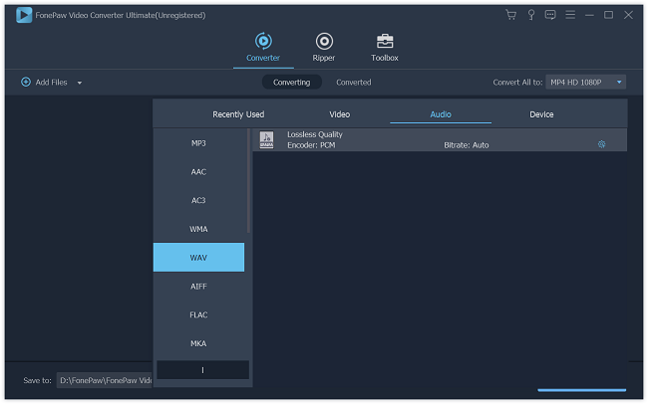The width and height of the screenshot is (648, 404).
Task: Open the shopping cart purchase icon
Action: 510,15
